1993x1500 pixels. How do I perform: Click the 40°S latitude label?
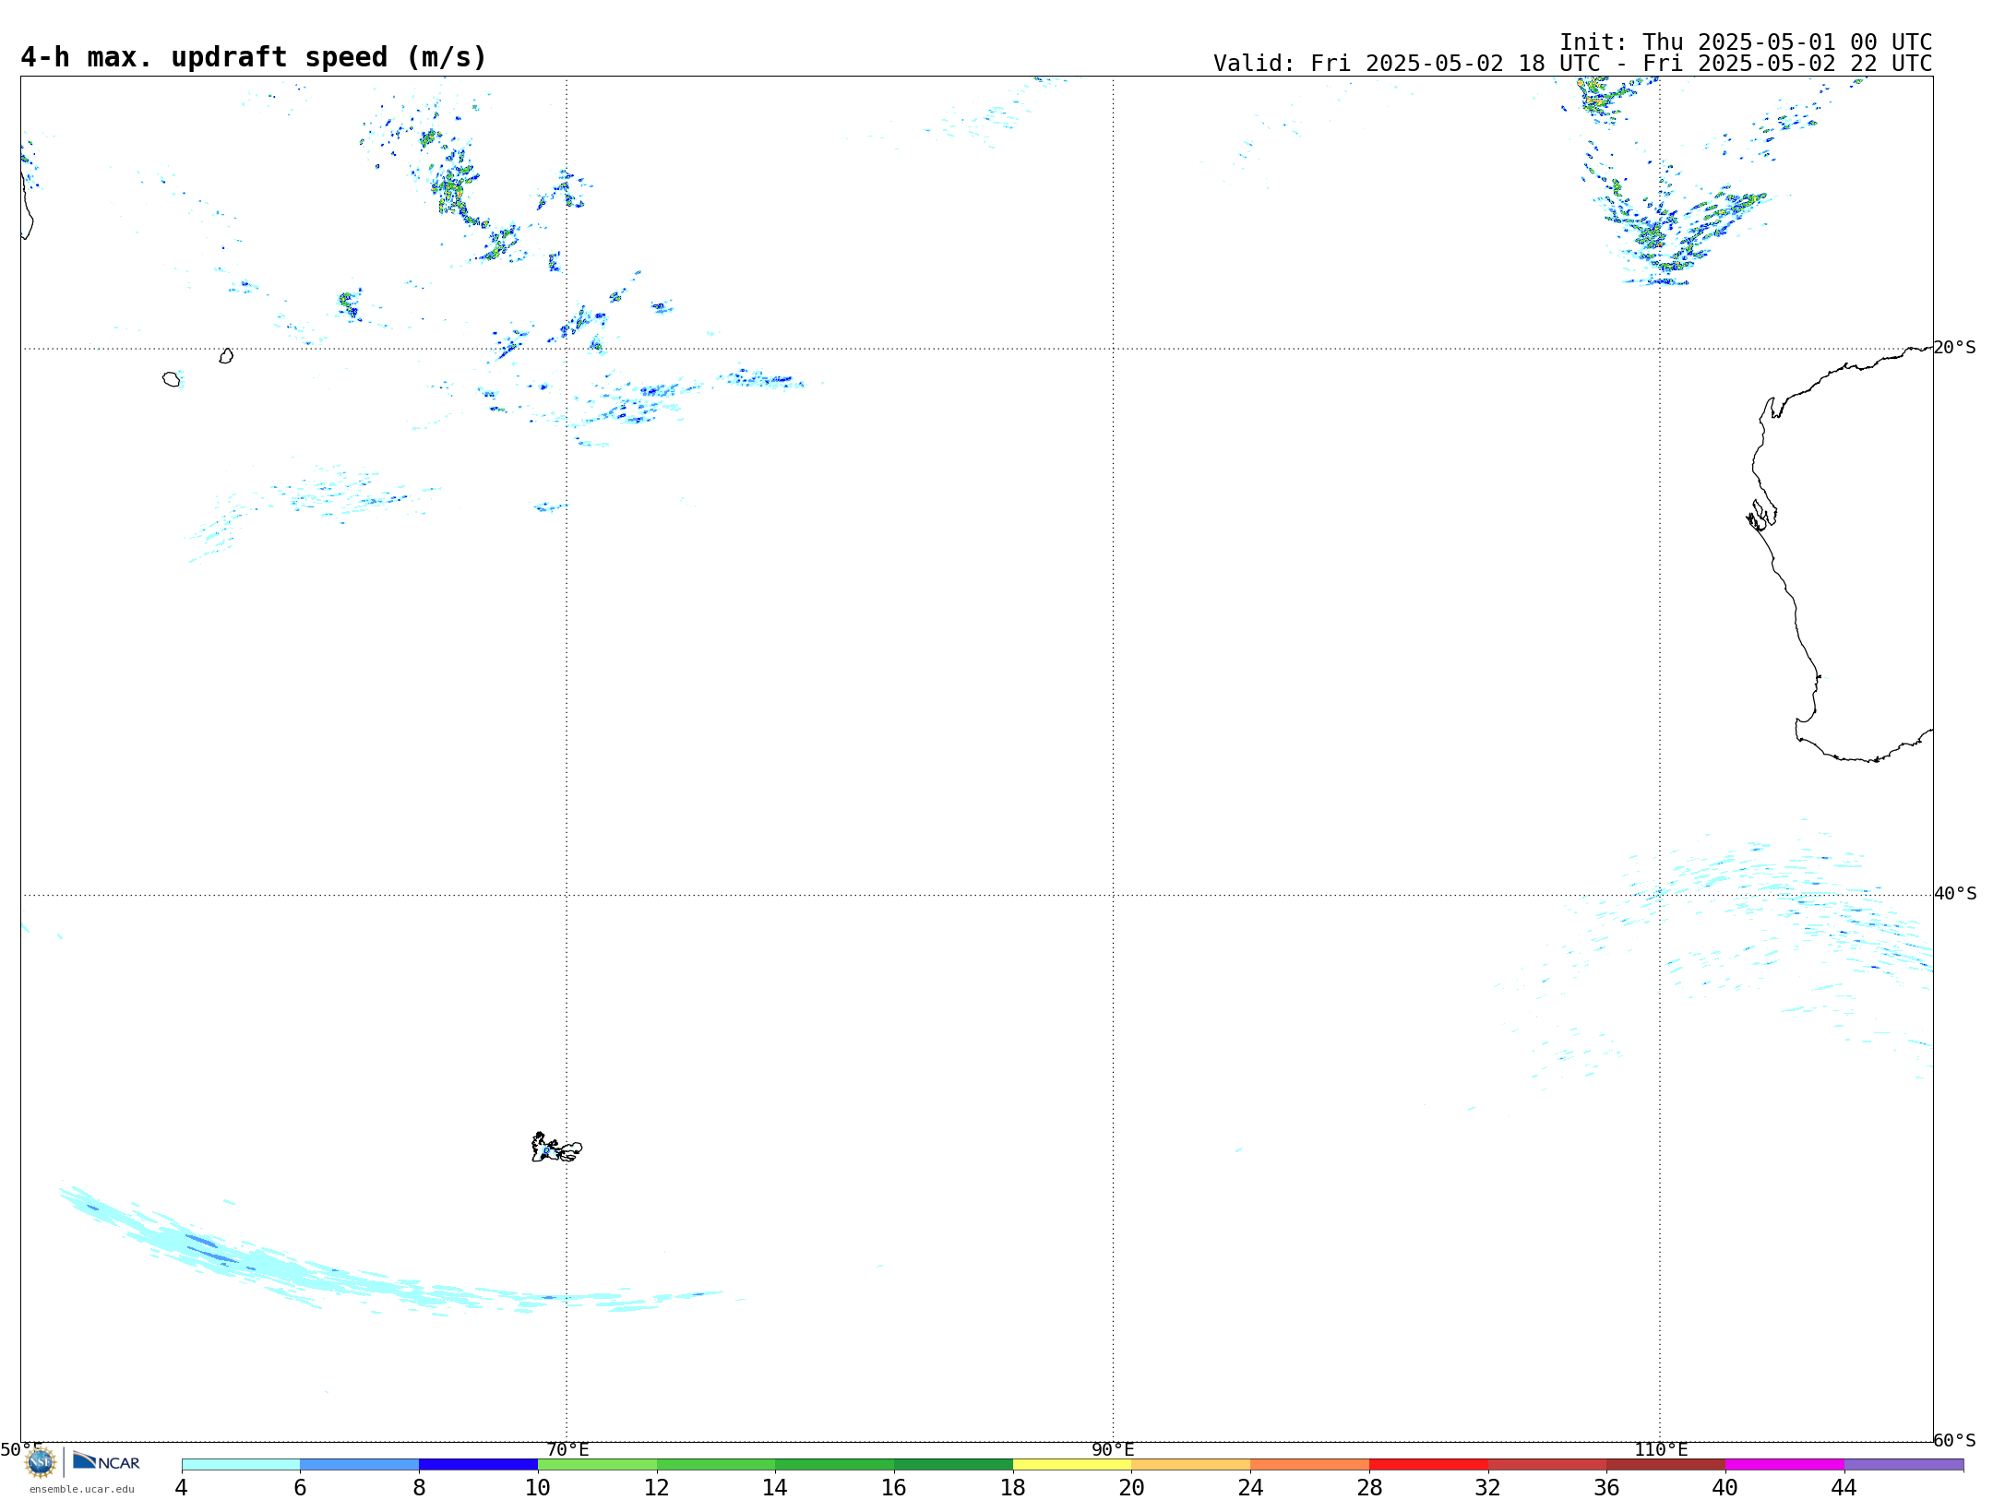(1955, 894)
